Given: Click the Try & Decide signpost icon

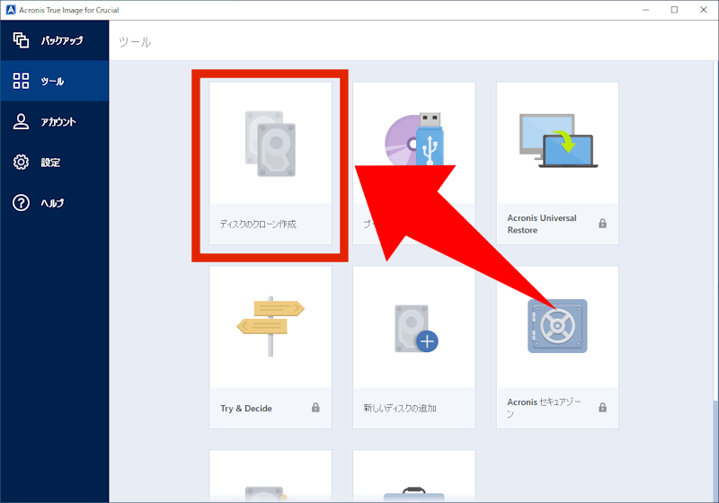Looking at the screenshot, I should pos(271,326).
